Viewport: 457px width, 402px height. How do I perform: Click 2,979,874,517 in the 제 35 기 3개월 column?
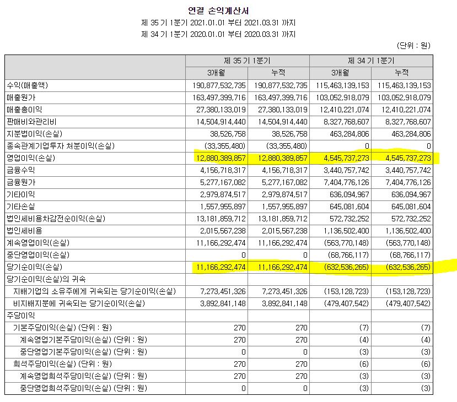tap(223, 195)
